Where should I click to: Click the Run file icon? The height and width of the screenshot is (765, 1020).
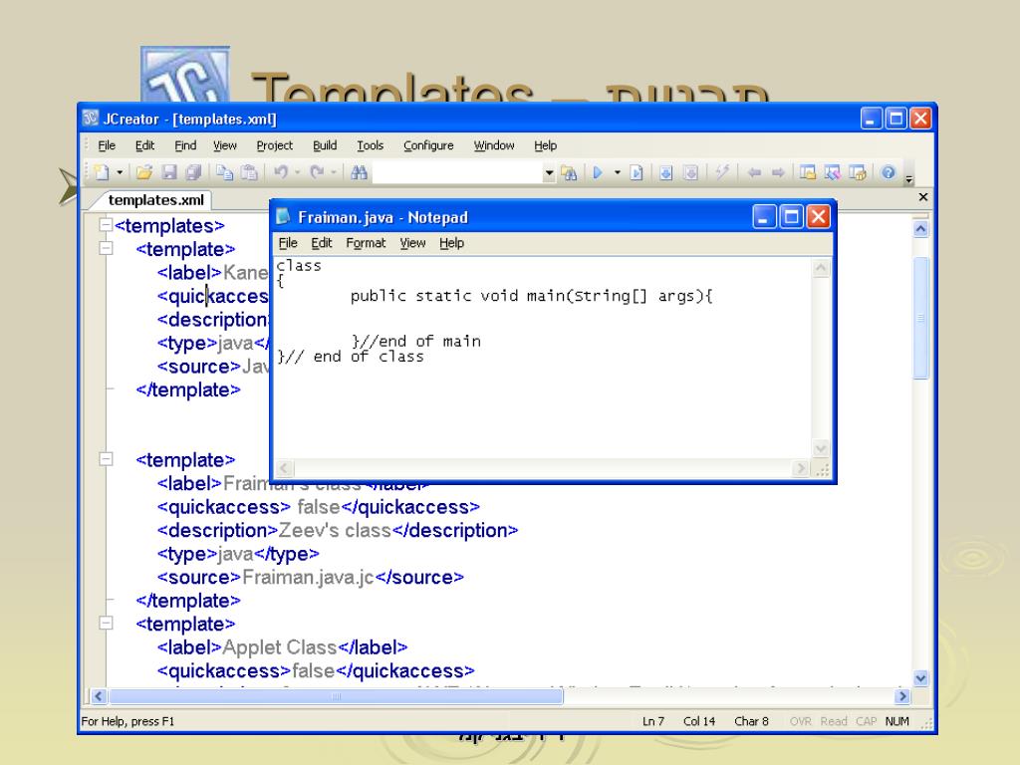click(637, 172)
